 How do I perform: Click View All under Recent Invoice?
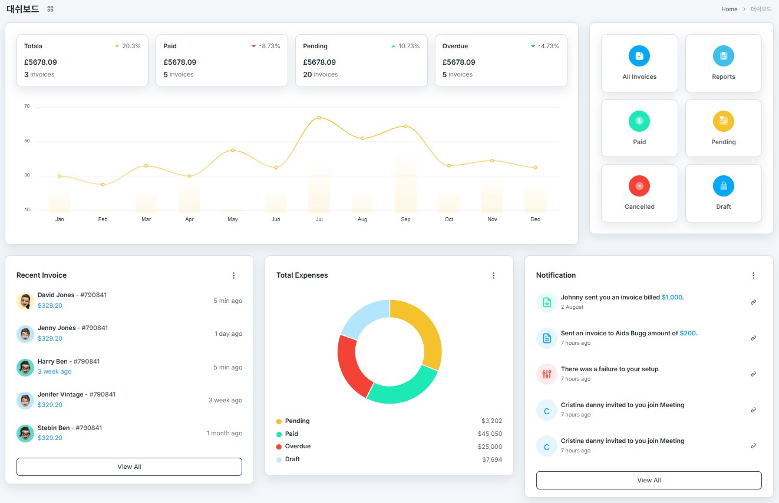tap(129, 467)
